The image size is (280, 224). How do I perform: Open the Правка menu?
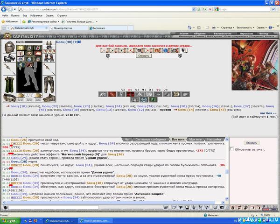[15, 15]
